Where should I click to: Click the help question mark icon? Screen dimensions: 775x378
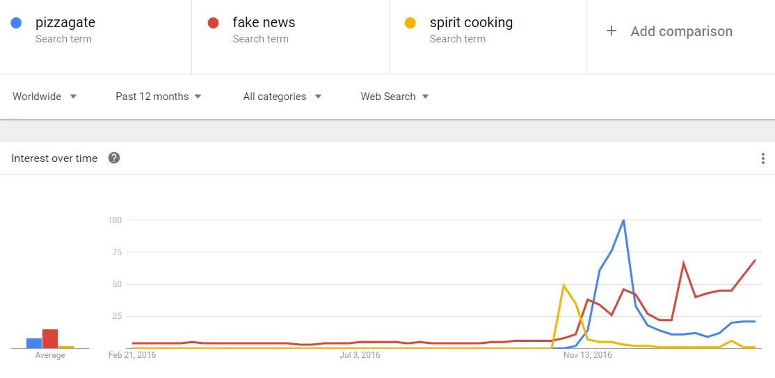114,158
